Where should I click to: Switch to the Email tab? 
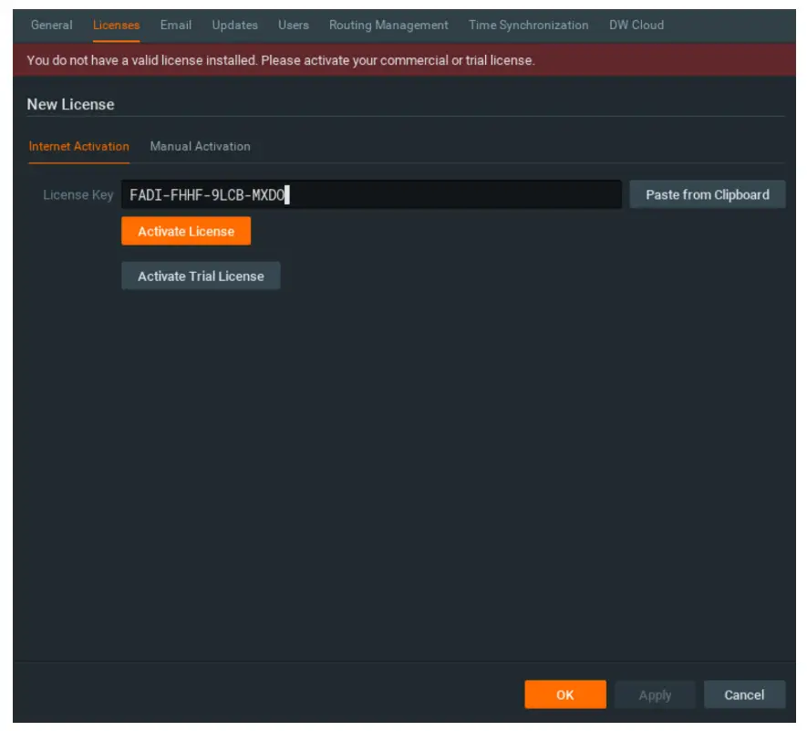click(x=175, y=25)
